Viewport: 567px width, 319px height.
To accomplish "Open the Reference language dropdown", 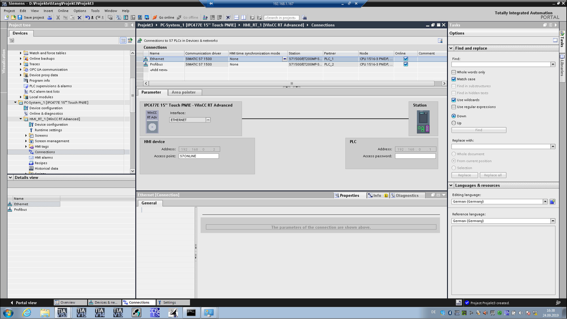I will pyautogui.click(x=553, y=221).
